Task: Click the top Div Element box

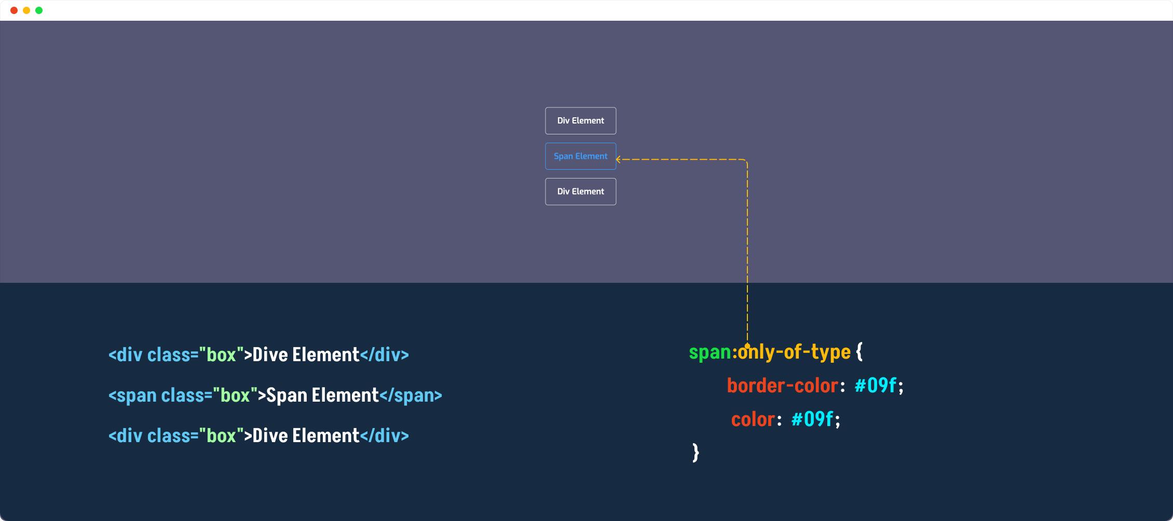Action: pos(581,121)
